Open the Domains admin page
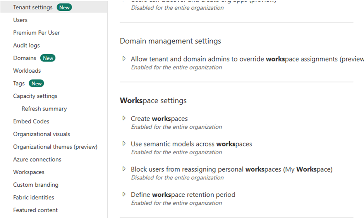The width and height of the screenshot is (364, 218). click(25, 58)
